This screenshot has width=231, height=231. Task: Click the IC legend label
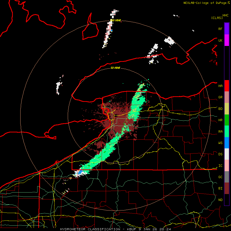point(220,166)
